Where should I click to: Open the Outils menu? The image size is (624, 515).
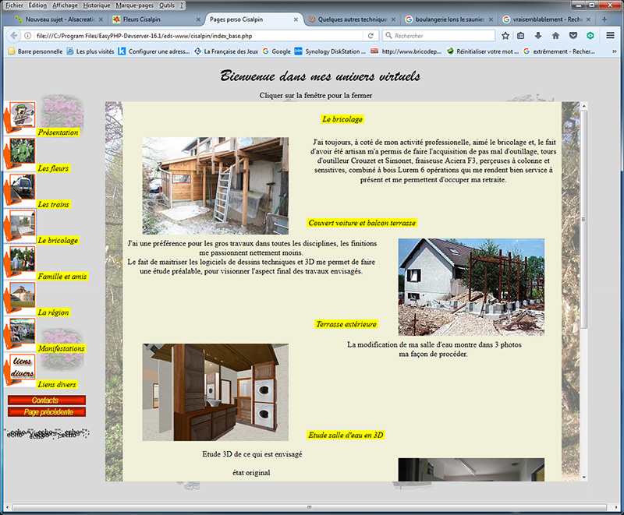click(167, 5)
